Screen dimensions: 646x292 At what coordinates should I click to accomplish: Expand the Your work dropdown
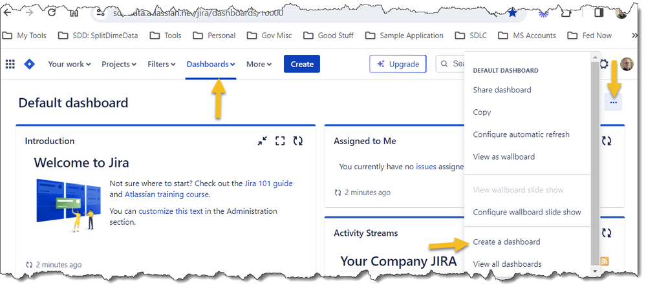point(69,64)
